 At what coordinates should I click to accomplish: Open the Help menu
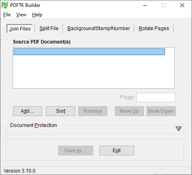(37, 15)
